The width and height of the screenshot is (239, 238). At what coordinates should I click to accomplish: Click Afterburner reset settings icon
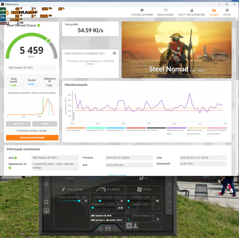[x=100, y=229]
